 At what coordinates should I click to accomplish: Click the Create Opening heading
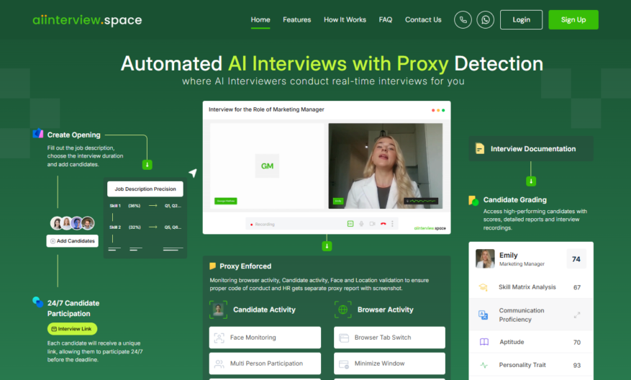click(73, 135)
